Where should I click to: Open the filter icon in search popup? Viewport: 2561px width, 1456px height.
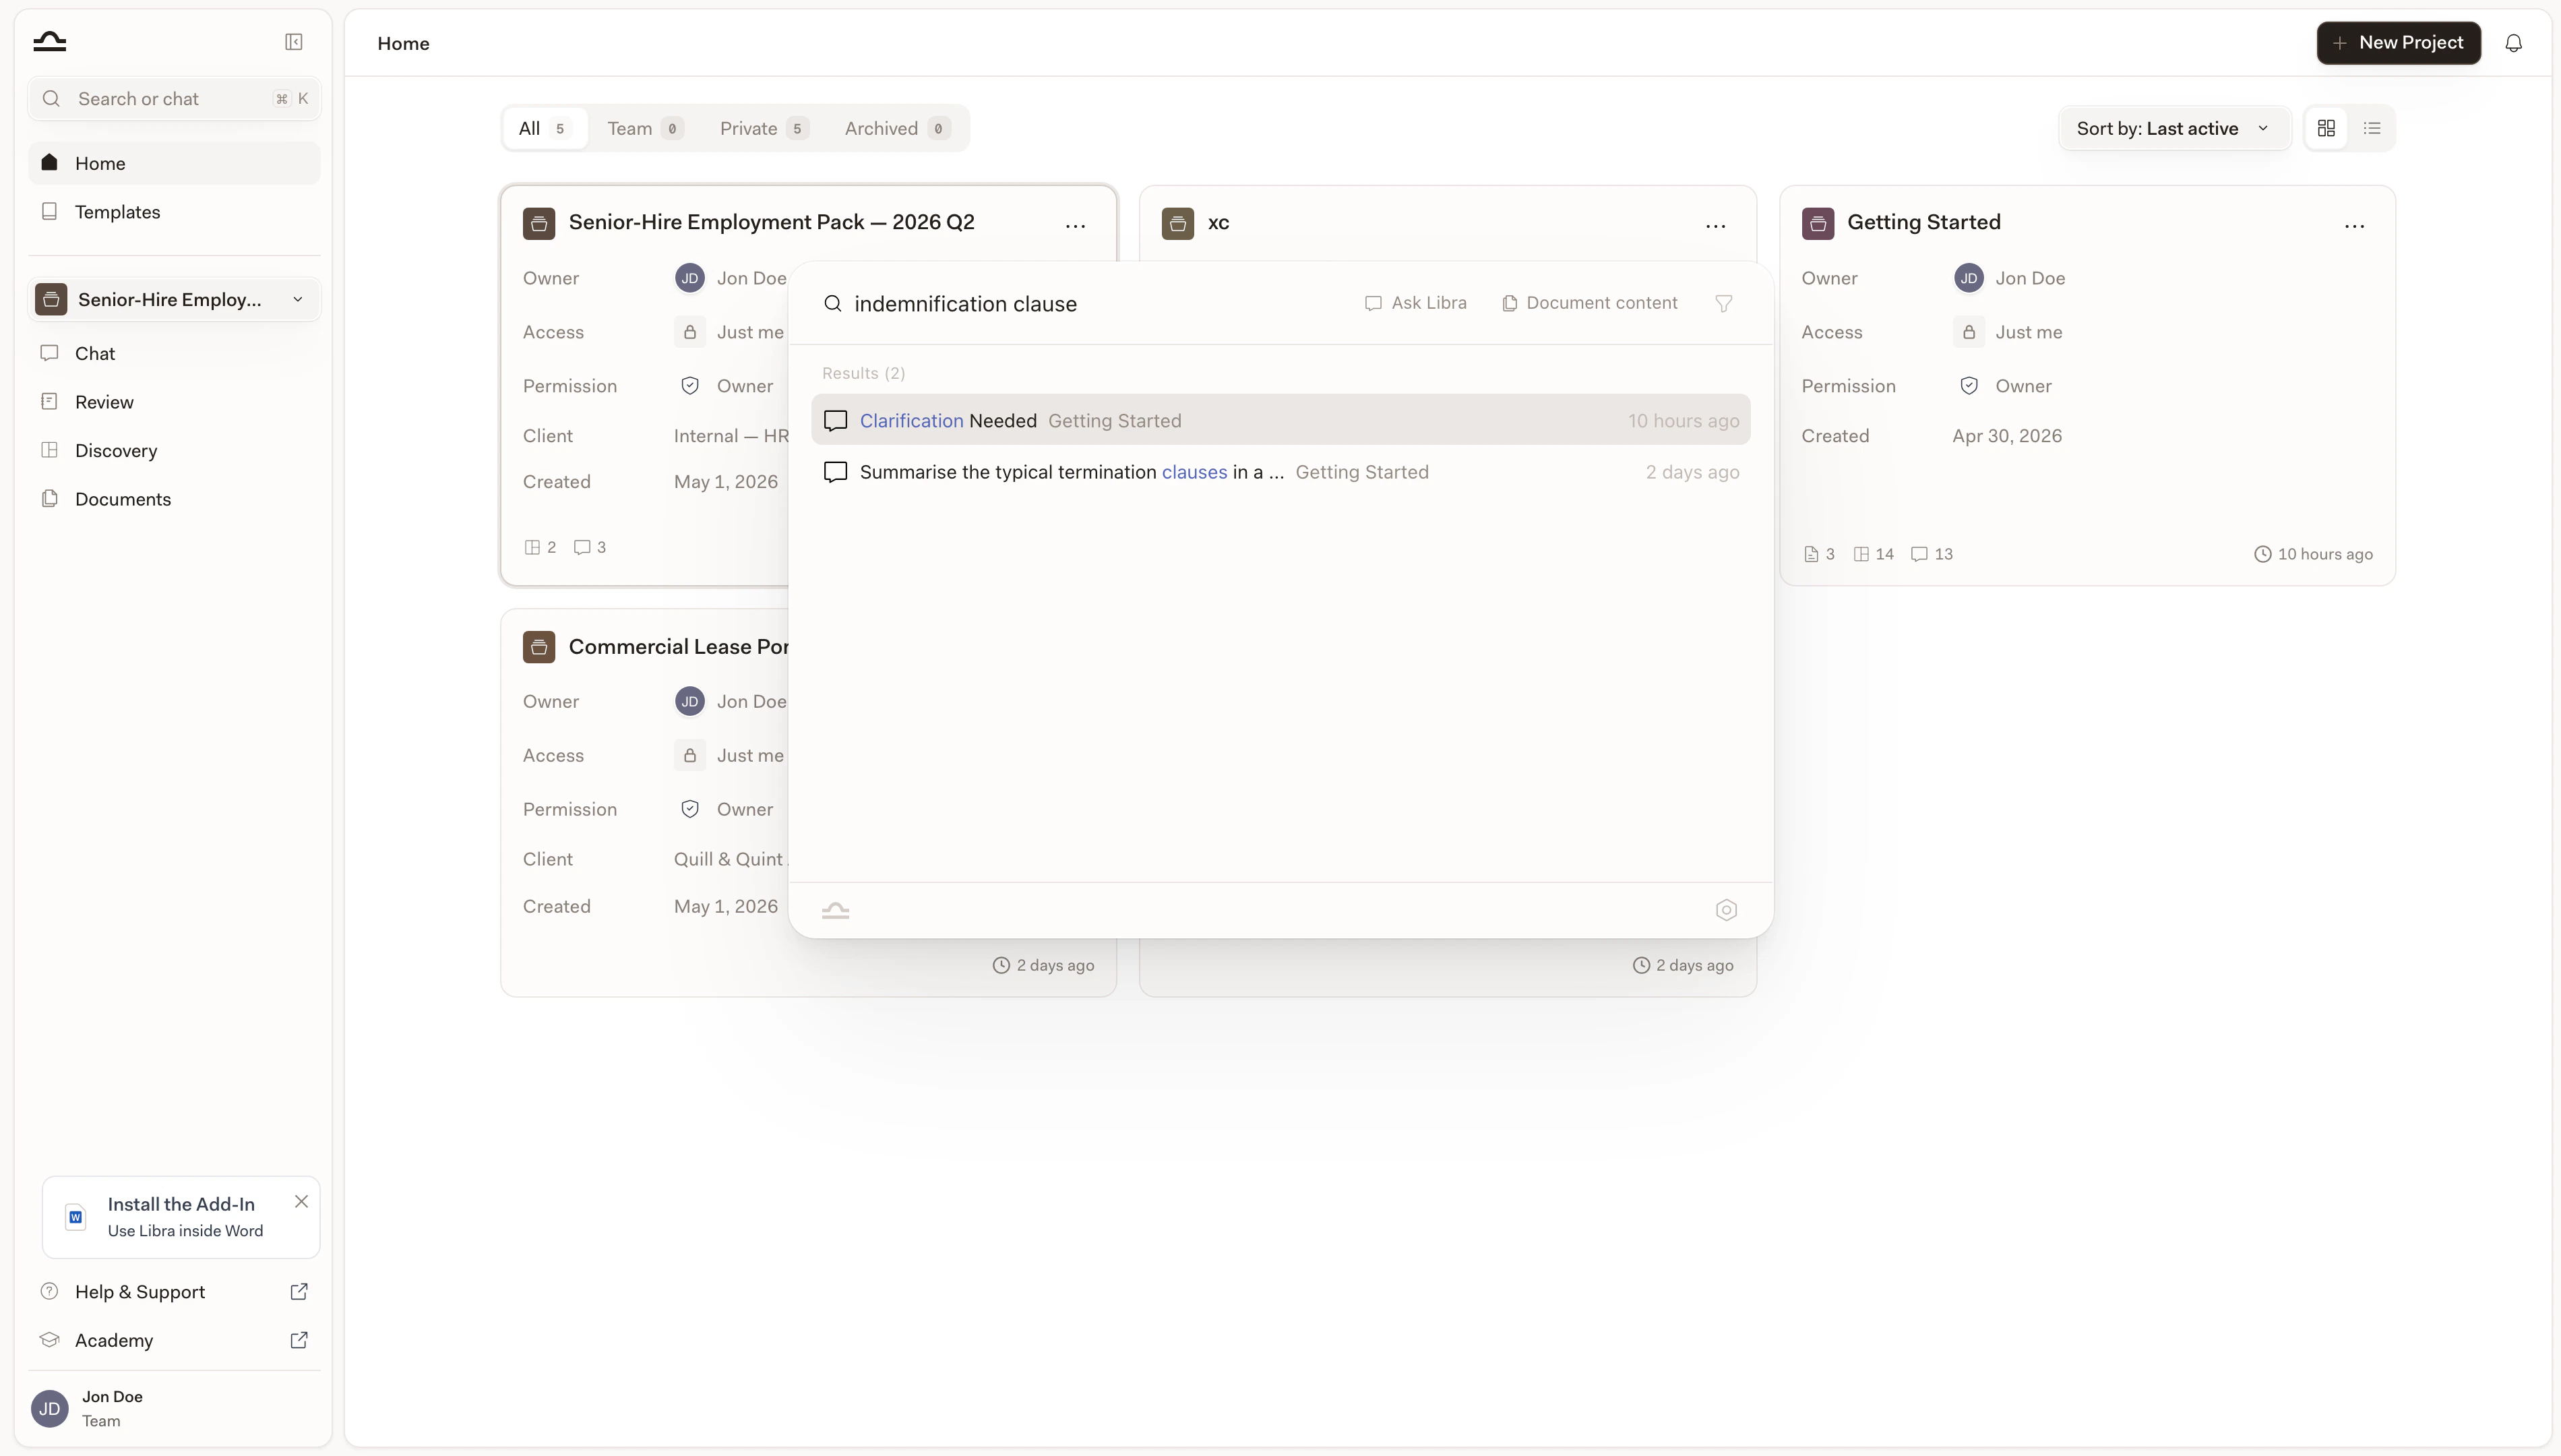1723,303
